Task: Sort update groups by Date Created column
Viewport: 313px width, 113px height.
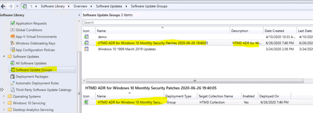Action: coord(280,31)
